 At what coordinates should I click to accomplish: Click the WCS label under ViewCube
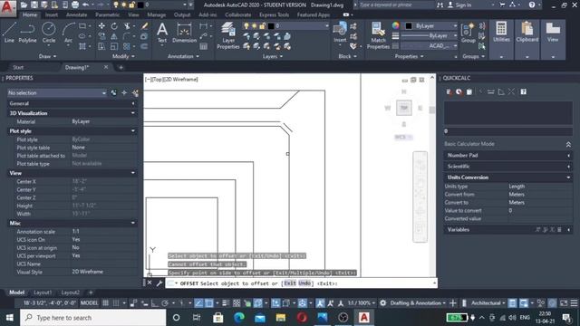click(x=403, y=137)
